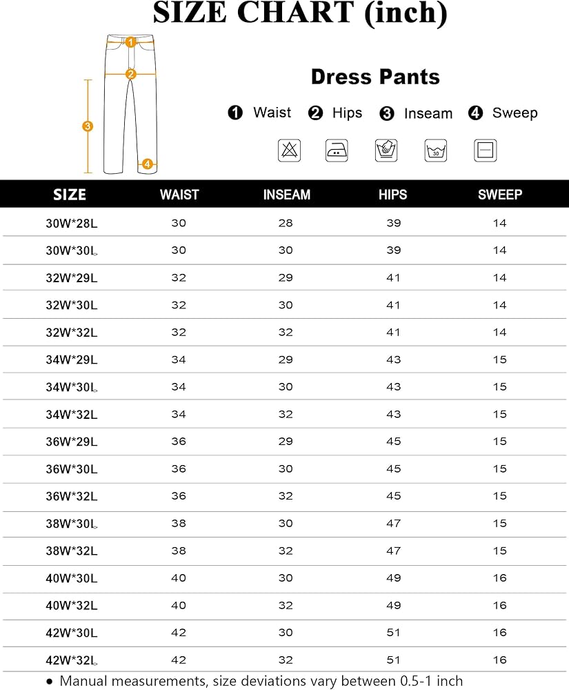Select the 34W*32L size label
Viewport: 569px width, 690px height.
click(71, 415)
